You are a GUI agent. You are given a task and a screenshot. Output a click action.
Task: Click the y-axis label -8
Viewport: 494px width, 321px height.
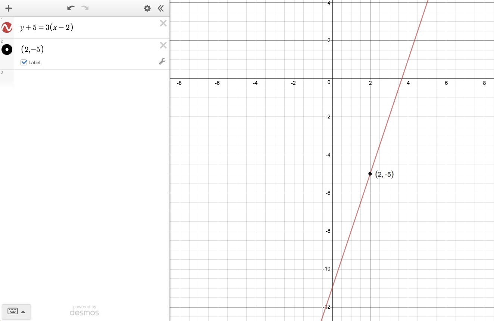click(x=328, y=231)
